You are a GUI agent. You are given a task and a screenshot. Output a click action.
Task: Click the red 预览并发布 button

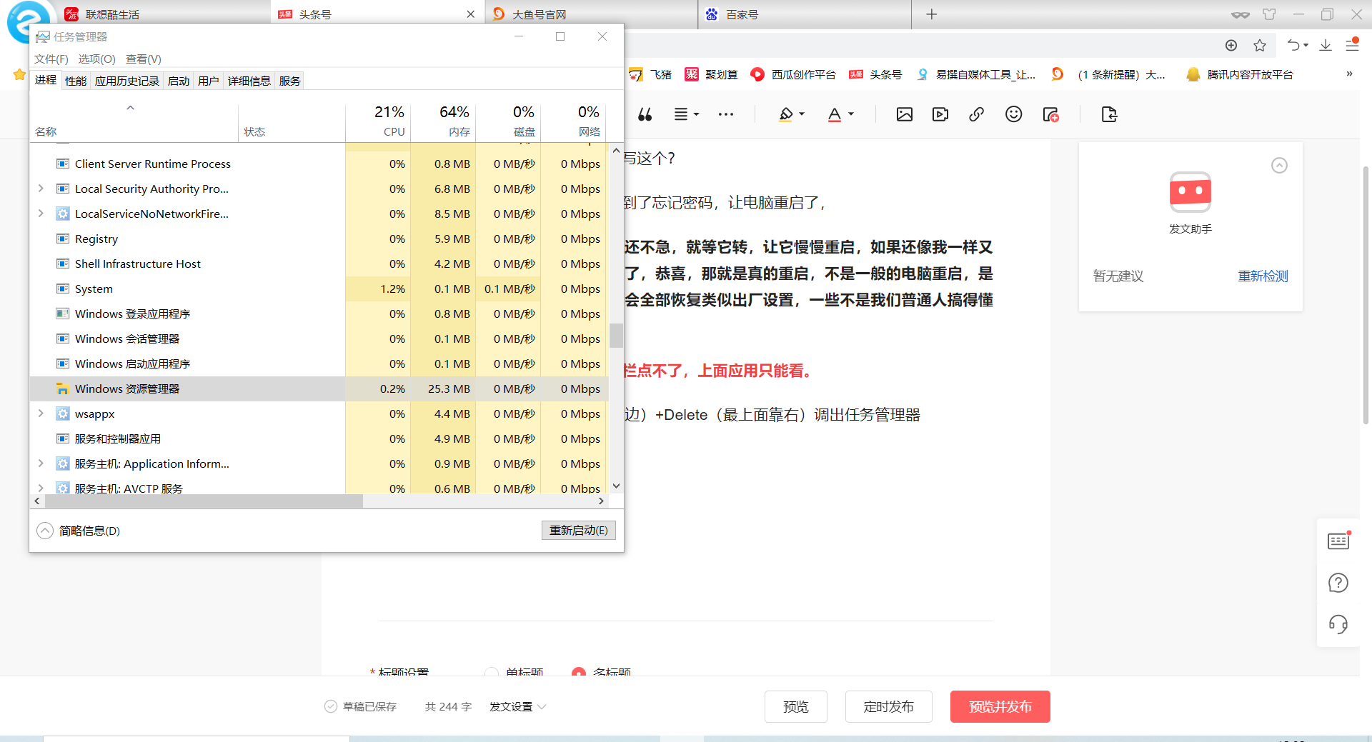(1000, 706)
